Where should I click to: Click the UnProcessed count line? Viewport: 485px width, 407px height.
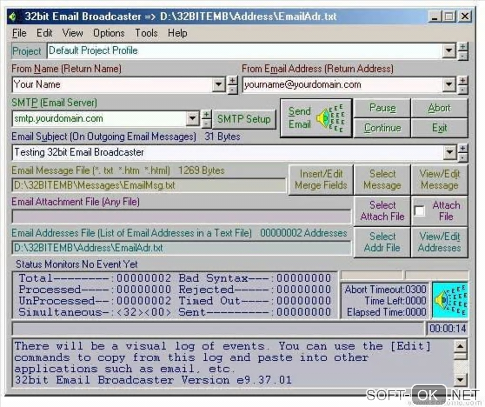(x=95, y=301)
